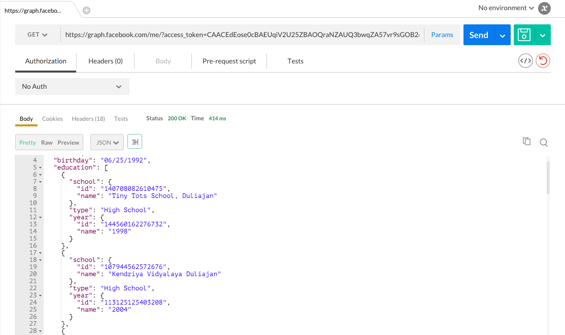565x335 pixels.
Task: Open the JSON response format dropdown
Action: [x=107, y=142]
